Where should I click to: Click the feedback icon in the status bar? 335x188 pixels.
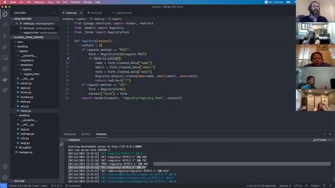tap(325, 186)
